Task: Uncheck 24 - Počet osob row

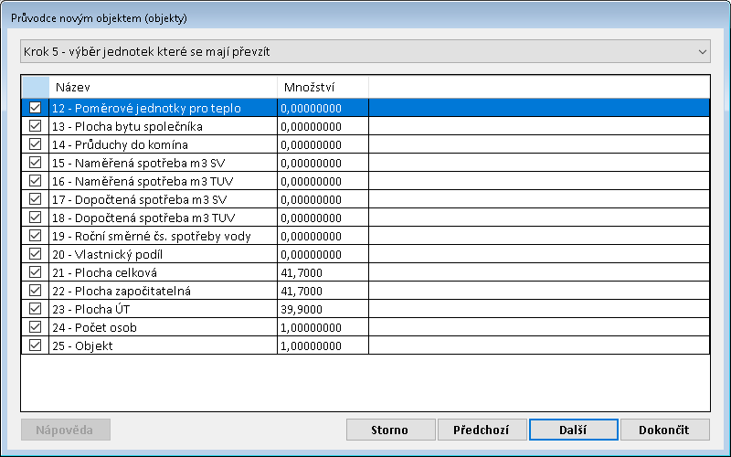Action: (x=35, y=327)
